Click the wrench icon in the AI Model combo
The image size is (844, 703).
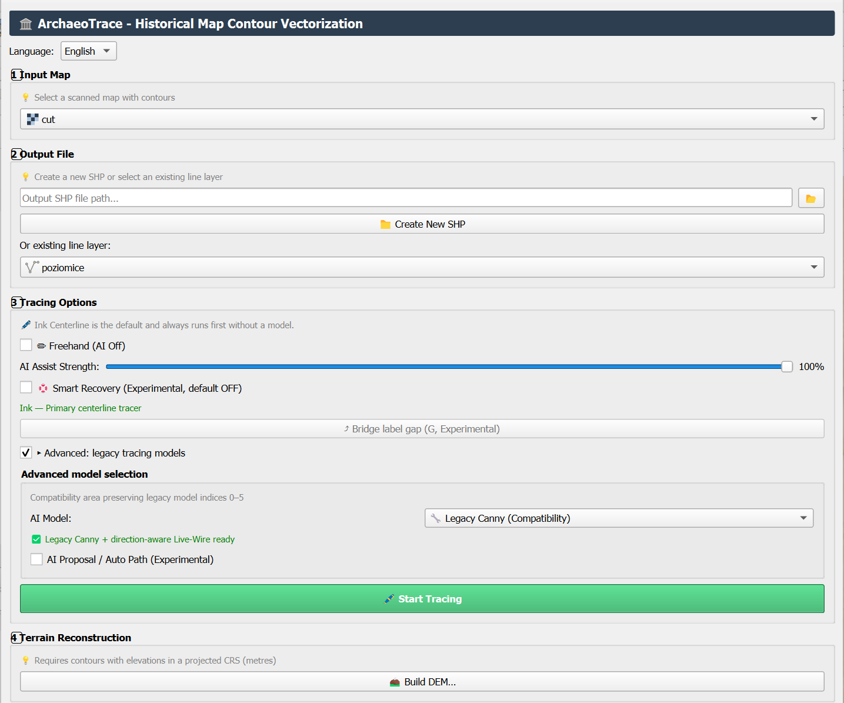tap(436, 518)
